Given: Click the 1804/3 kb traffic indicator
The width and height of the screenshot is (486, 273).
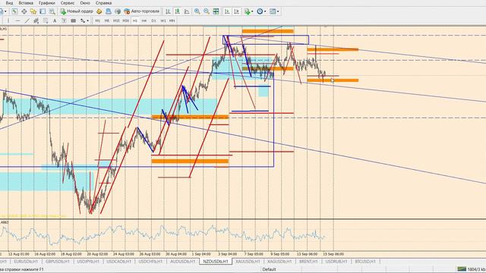Looking at the screenshot, I should (x=476, y=269).
